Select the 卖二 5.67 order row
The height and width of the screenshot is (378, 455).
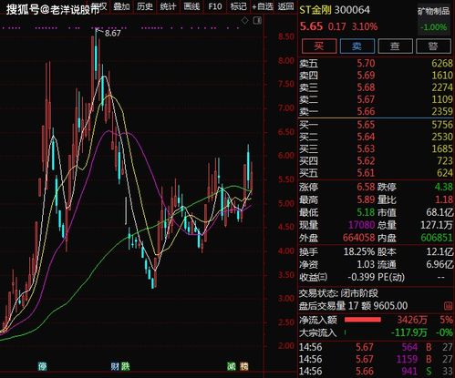pos(376,99)
